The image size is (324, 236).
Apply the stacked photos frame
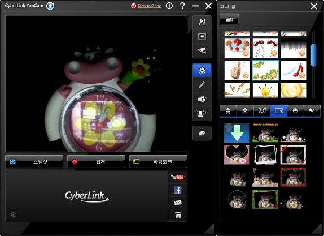coord(265,155)
